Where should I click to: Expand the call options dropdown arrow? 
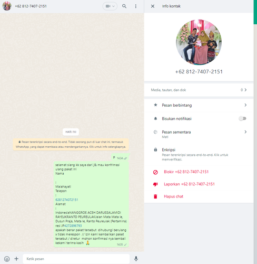click(x=114, y=6)
